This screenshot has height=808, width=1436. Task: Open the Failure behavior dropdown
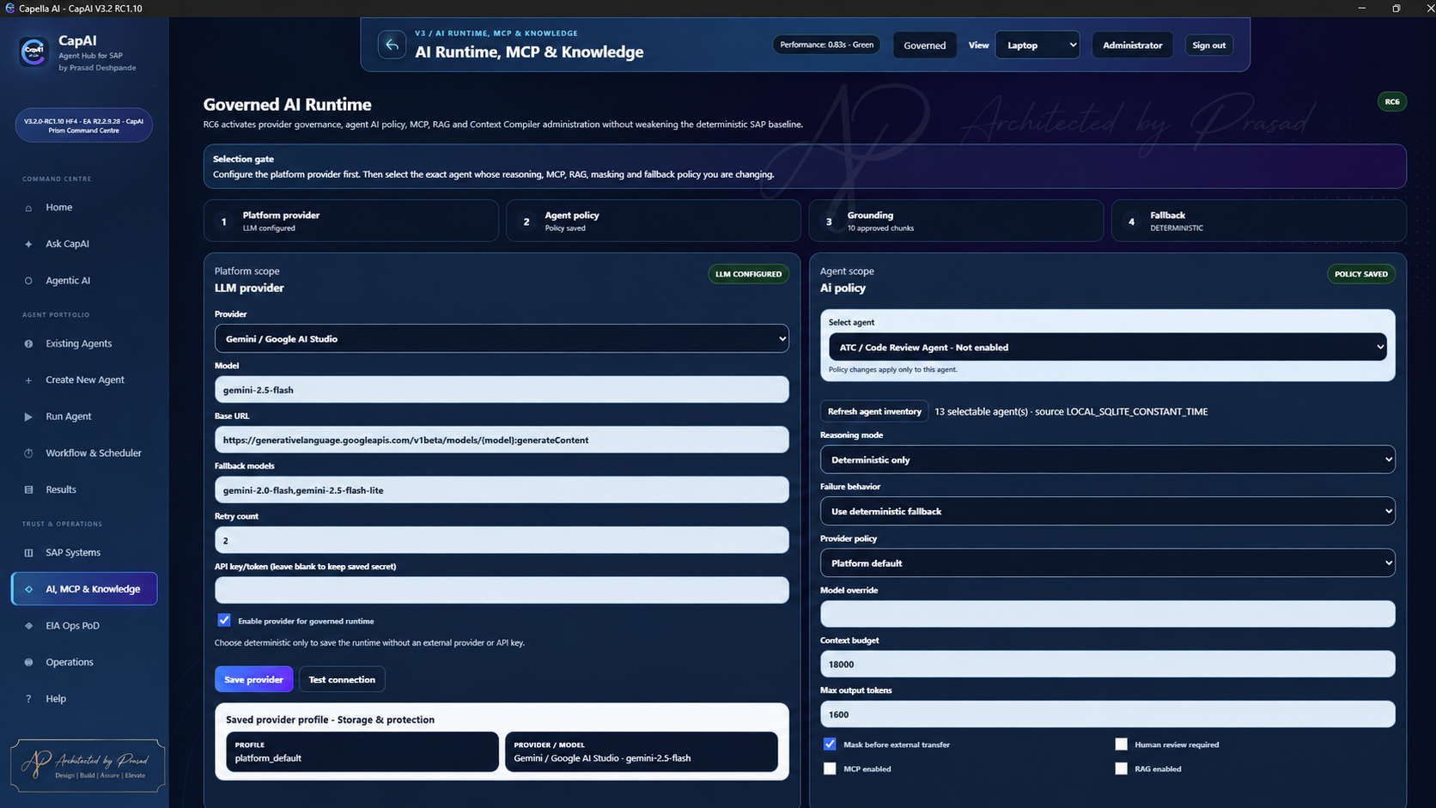click(1107, 511)
